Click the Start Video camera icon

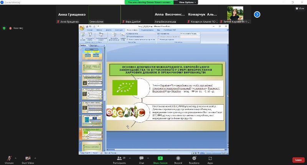click(x=28, y=158)
